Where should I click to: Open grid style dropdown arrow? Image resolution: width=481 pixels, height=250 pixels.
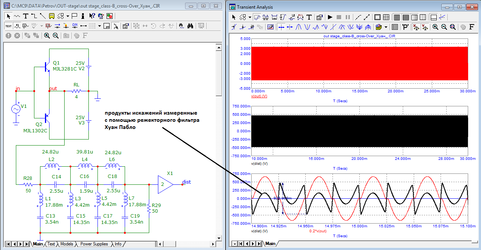[x=100, y=26]
